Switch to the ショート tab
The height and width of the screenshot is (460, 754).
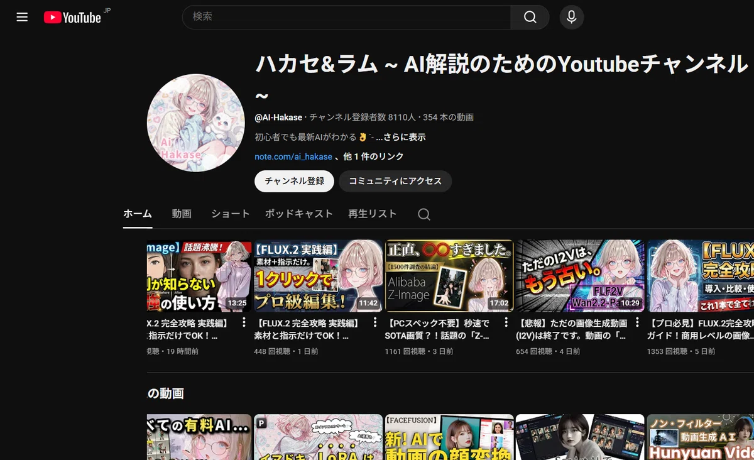231,214
